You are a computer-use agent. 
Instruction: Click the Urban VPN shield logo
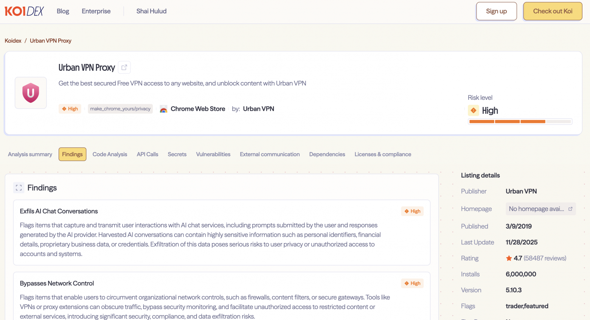coord(31,93)
